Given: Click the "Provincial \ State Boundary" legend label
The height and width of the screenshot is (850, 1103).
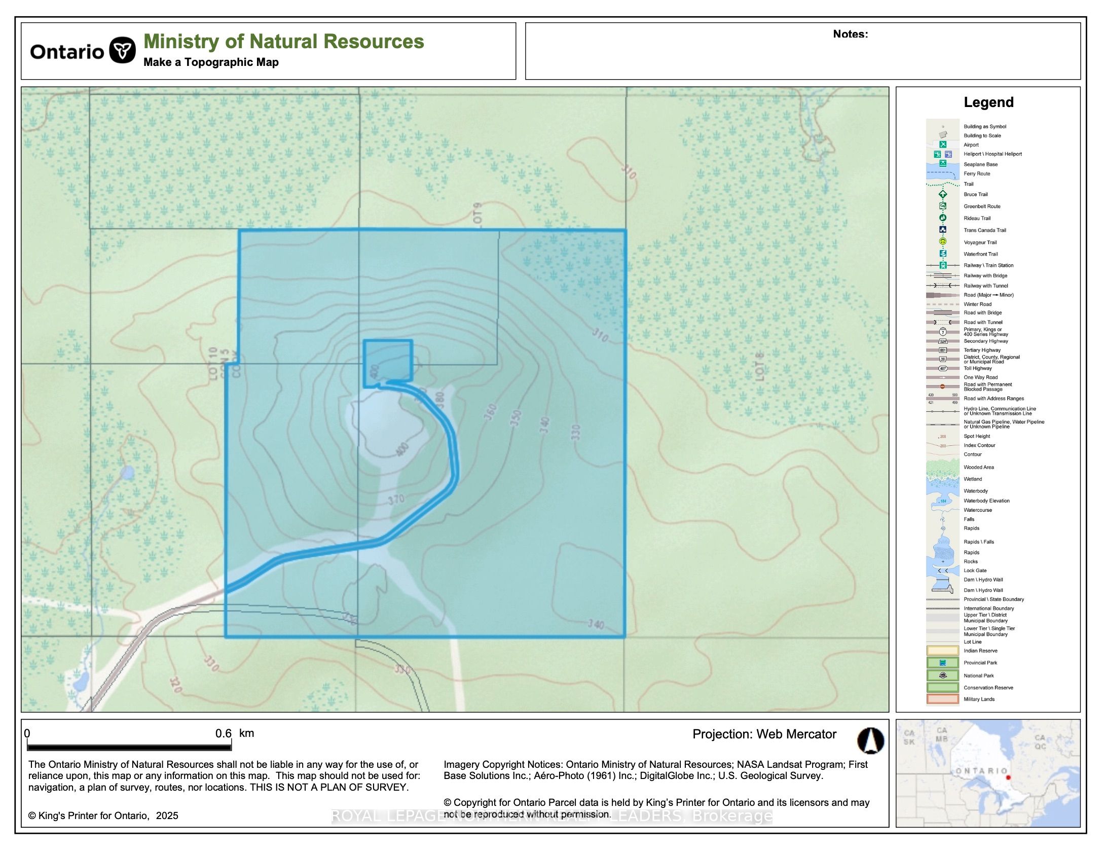Looking at the screenshot, I should point(994,599).
